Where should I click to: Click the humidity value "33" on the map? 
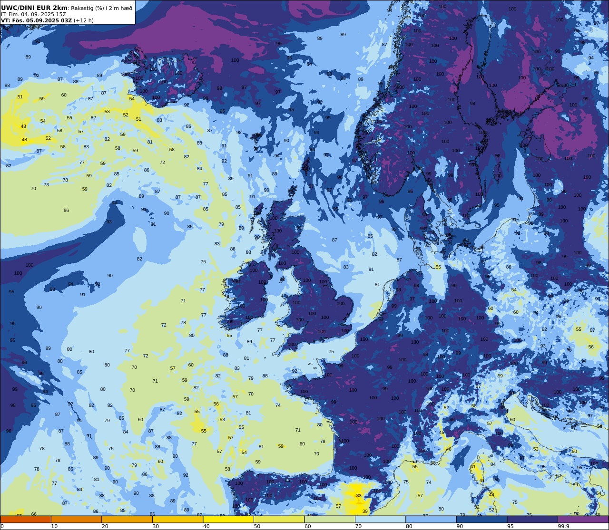tap(359, 496)
